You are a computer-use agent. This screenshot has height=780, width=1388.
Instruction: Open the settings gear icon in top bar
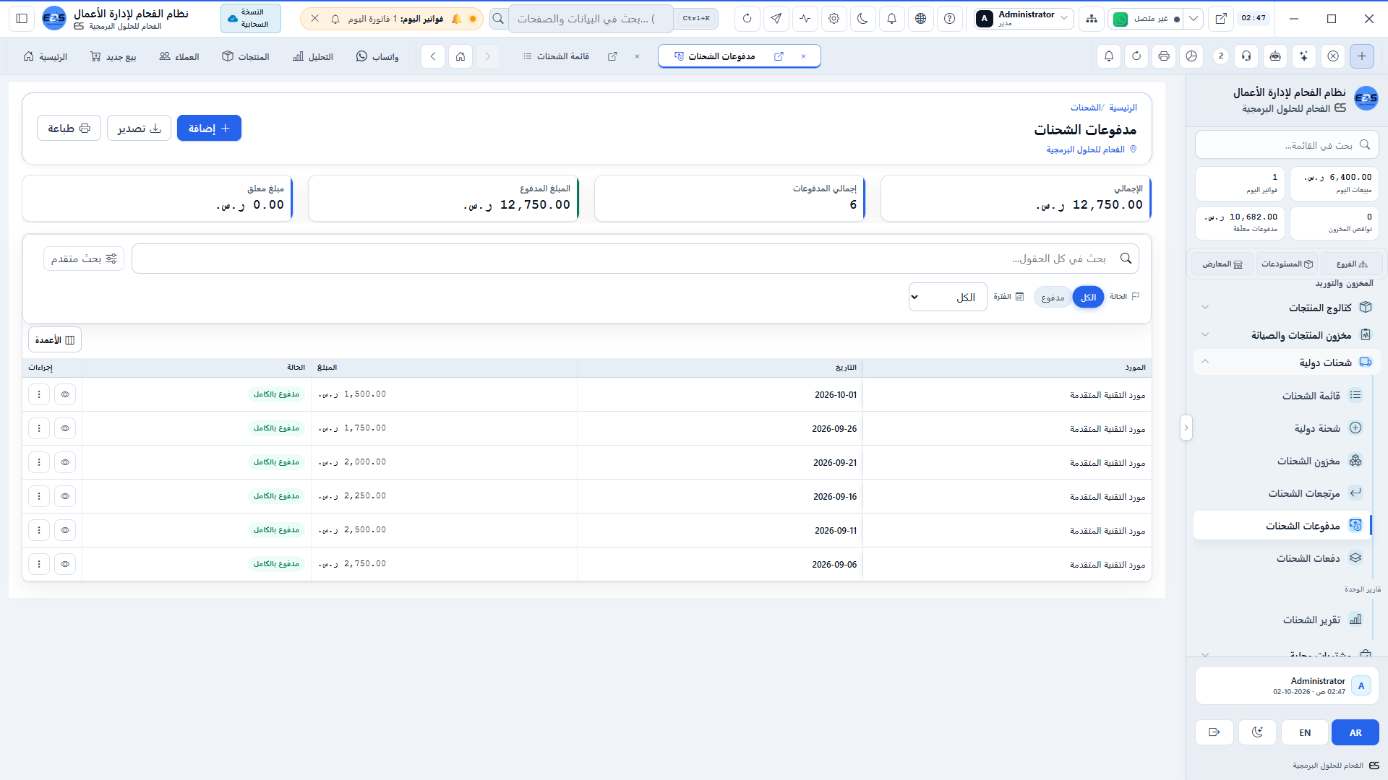click(x=834, y=19)
